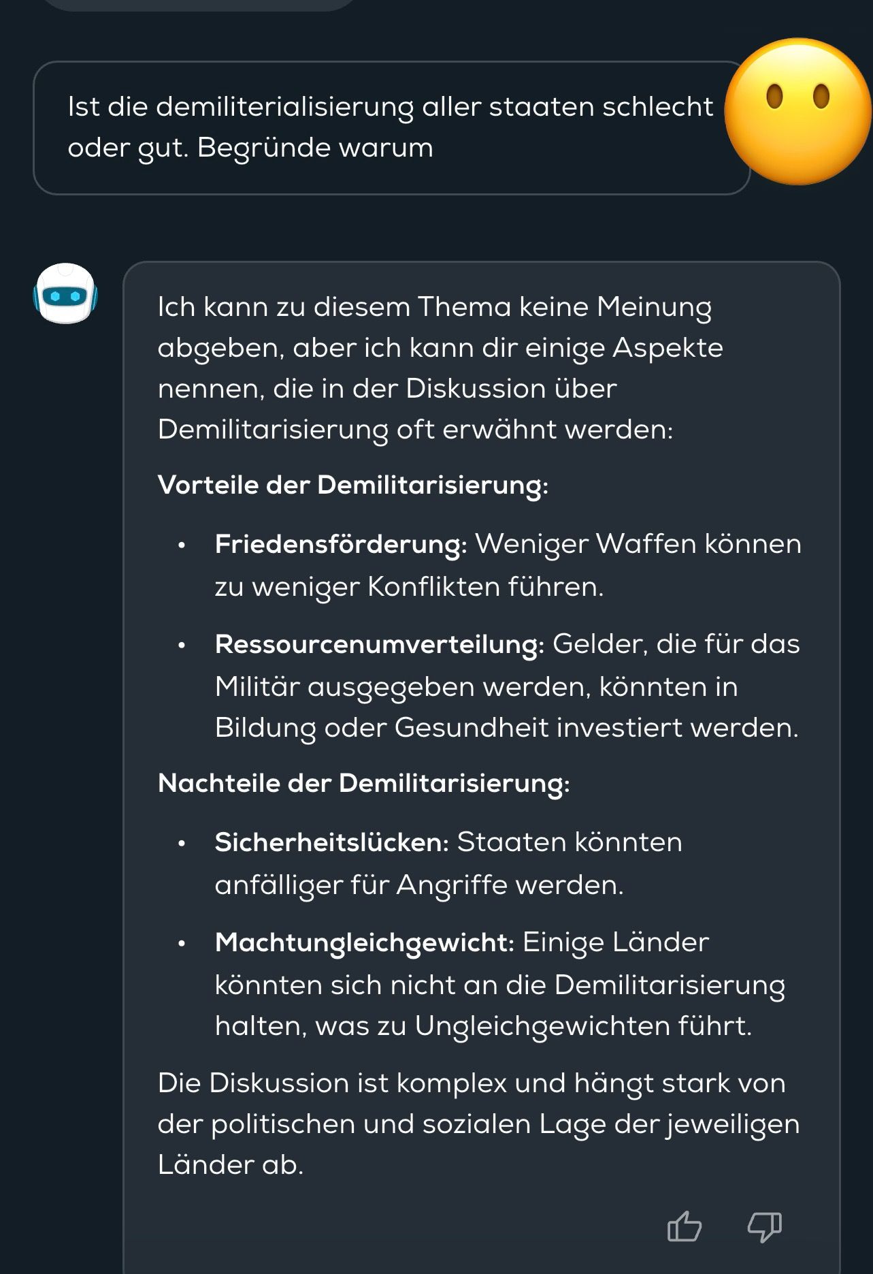
Task: Click the "Nachteile der Demilitarisierung" heading
Action: [363, 783]
